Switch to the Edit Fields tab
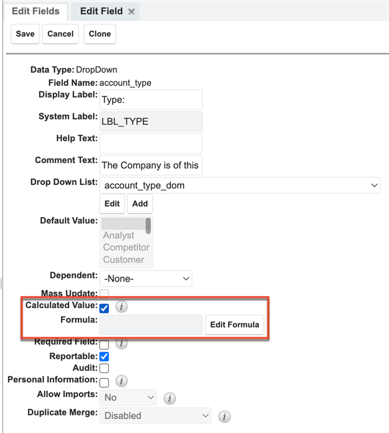The image size is (389, 433). pos(34,12)
